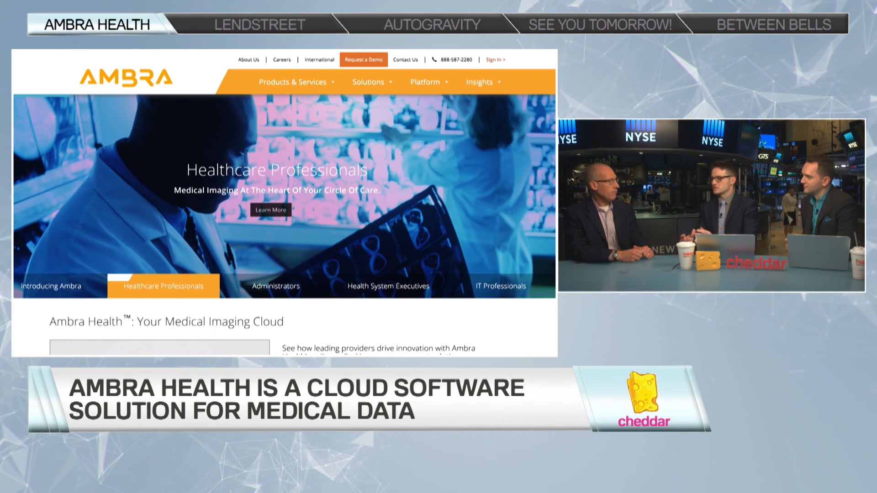Viewport: 877px width, 493px height.
Task: Open the Insights menu
Action: (479, 82)
